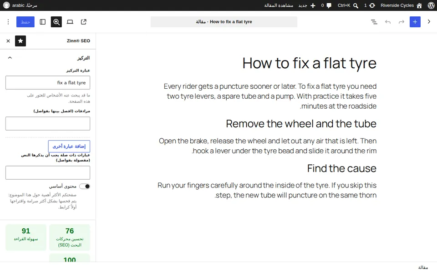Click the focus phrase input field

pos(48,83)
